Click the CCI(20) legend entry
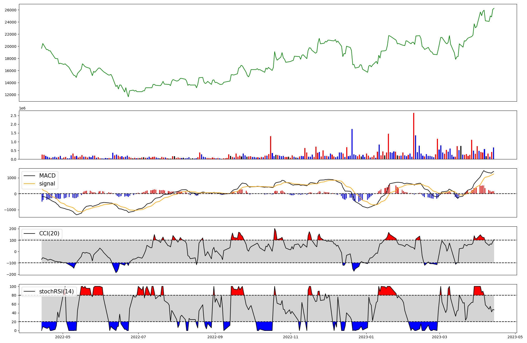Viewport: 527px width, 343px height. click(x=49, y=234)
